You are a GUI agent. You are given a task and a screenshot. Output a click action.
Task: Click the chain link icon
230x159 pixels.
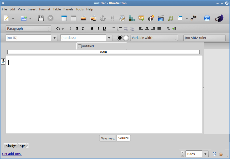coord(112,19)
